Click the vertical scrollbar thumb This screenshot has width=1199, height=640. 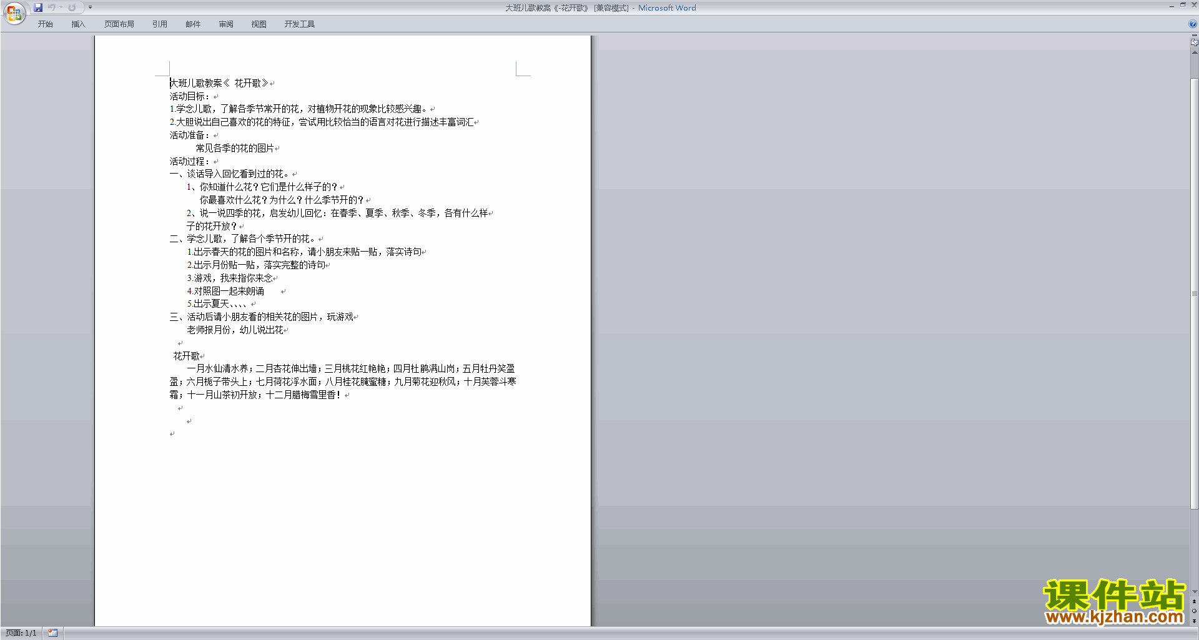[x=1195, y=293]
